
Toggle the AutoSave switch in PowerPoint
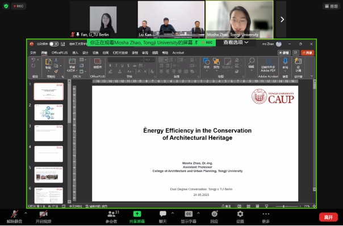click(x=54, y=44)
